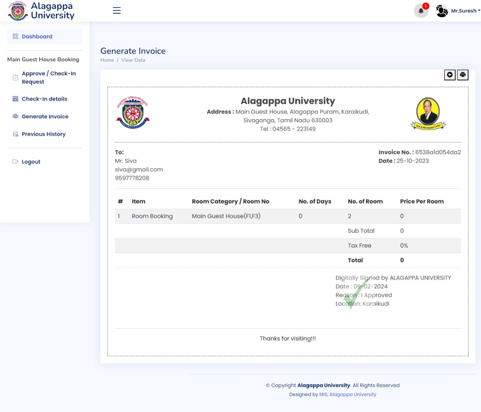Click the phone number 9597778208
This screenshot has width=481, height=412.
coord(132,178)
